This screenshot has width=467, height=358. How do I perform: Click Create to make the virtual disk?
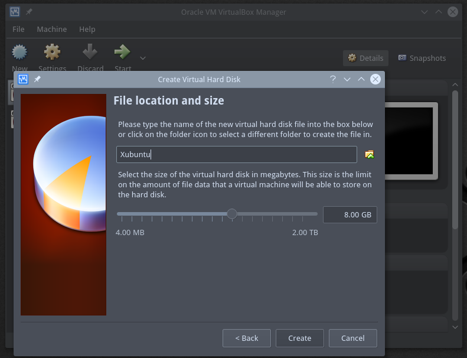point(299,338)
